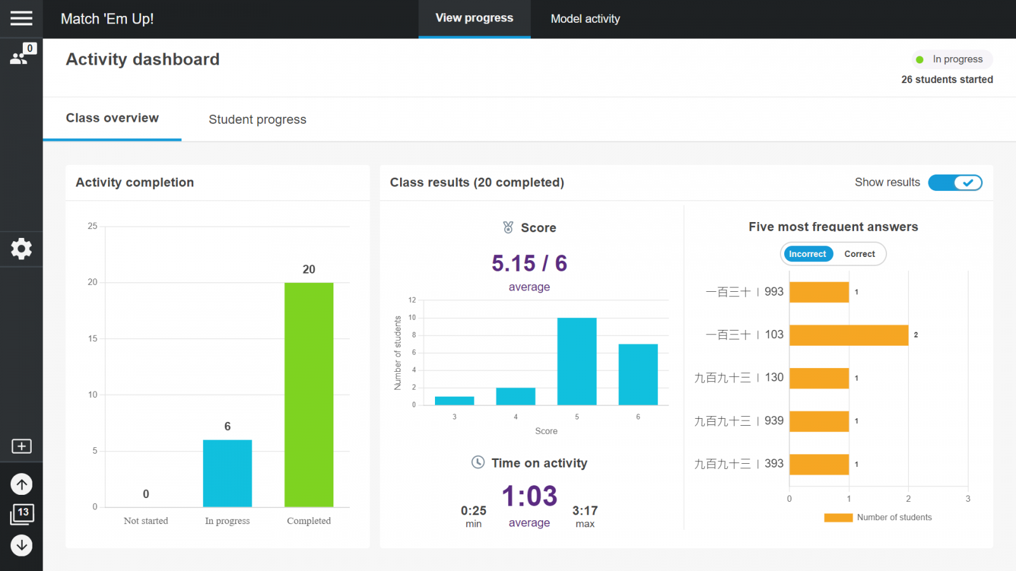
Task: Toggle the Show results switch
Action: click(954, 183)
